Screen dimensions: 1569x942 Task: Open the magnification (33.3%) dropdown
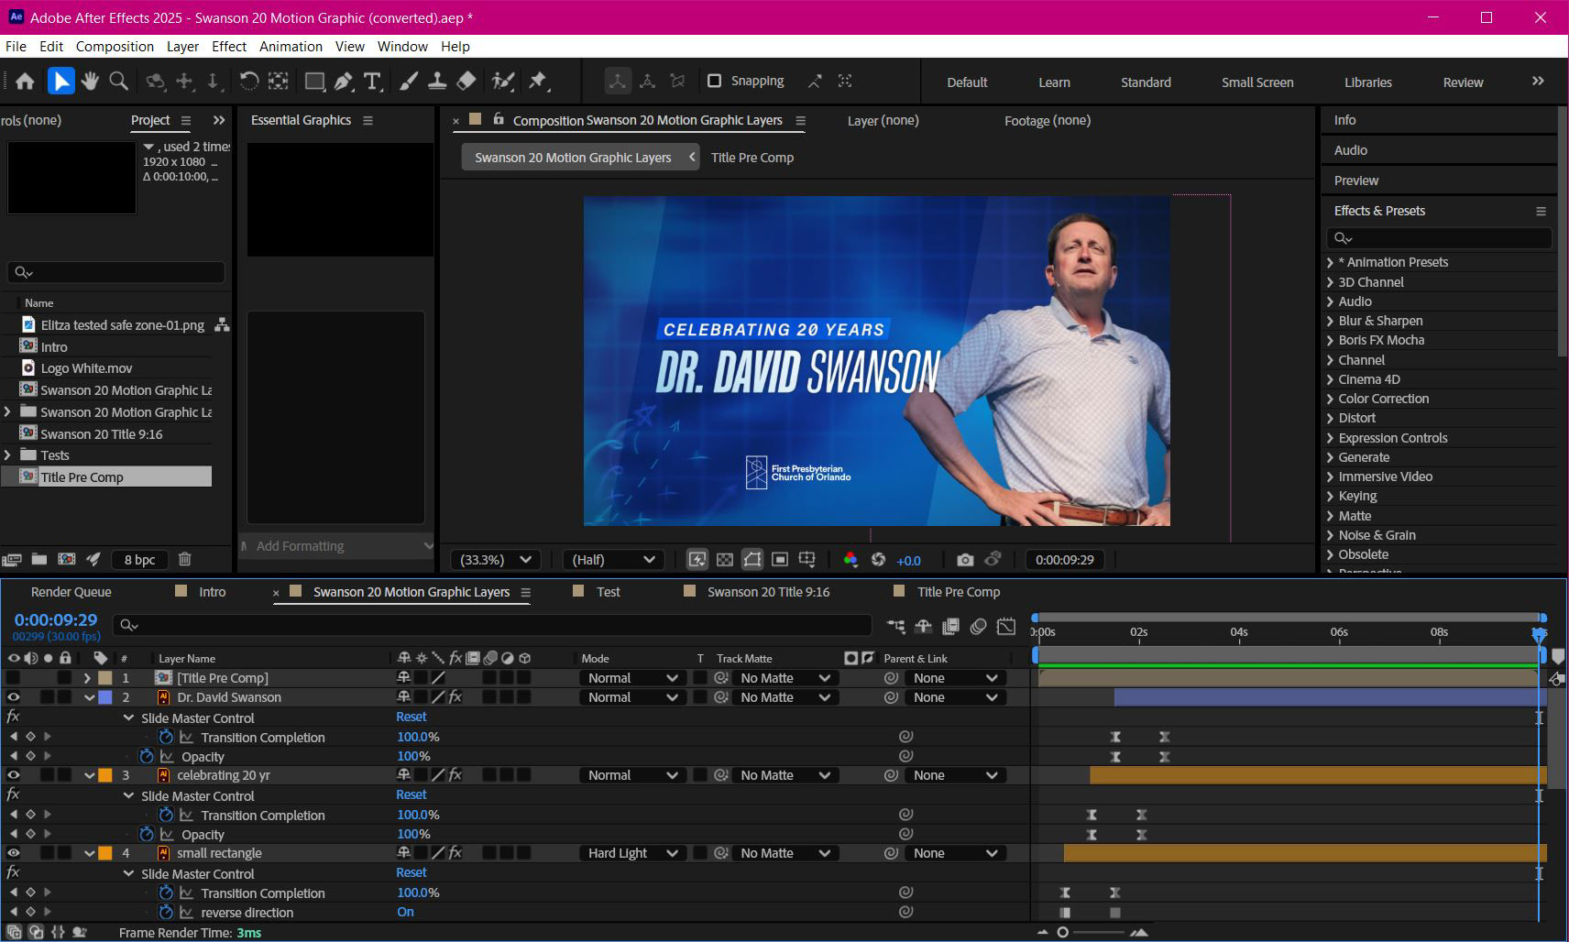[495, 559]
